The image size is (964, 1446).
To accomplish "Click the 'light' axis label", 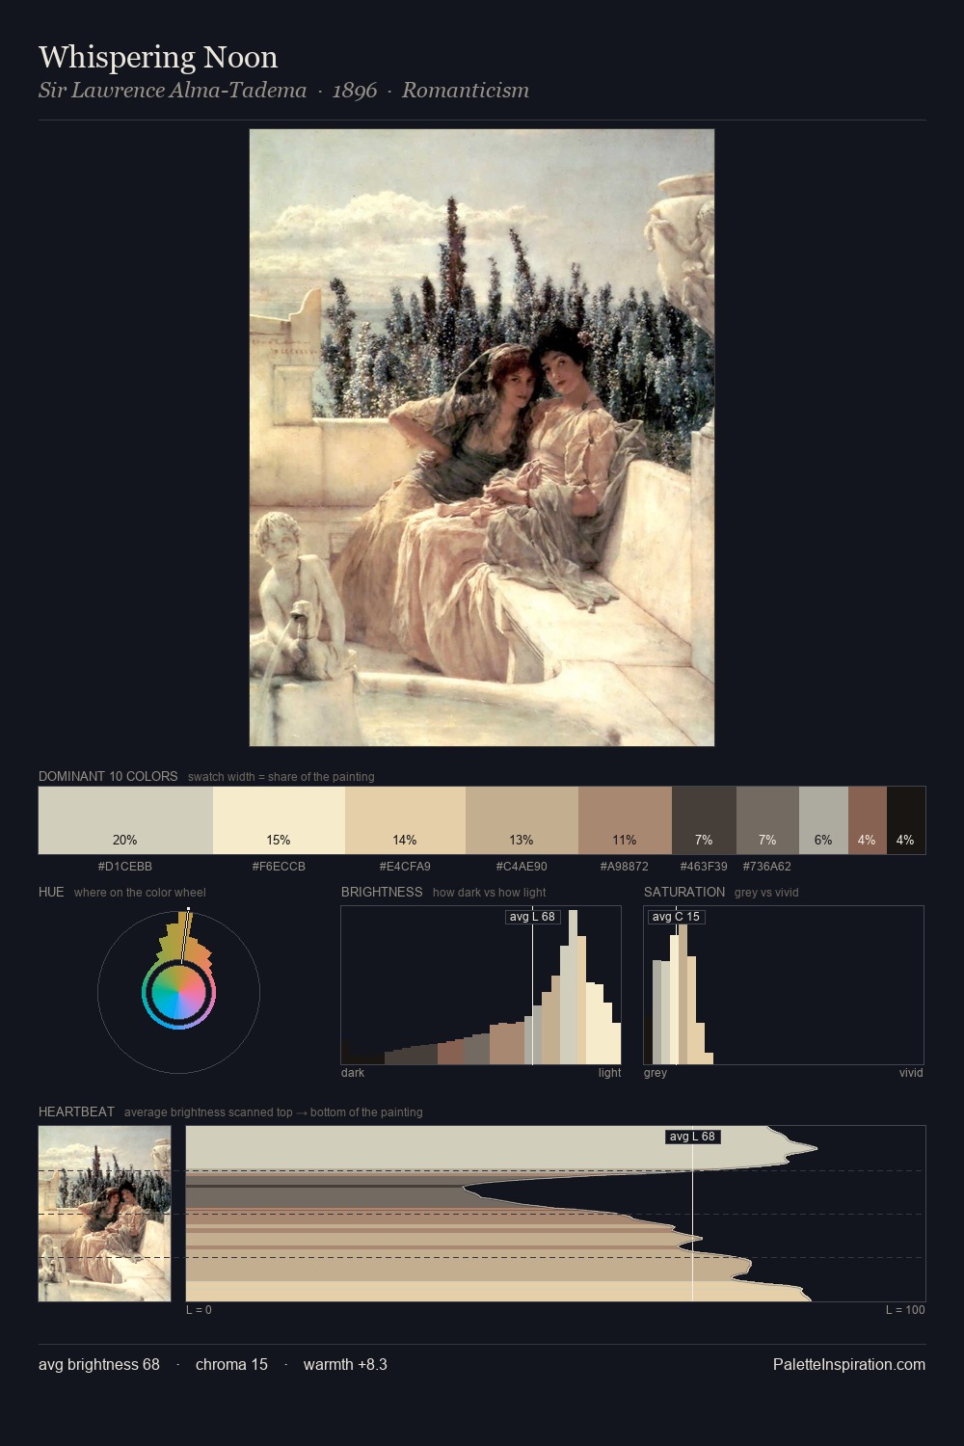I will tap(610, 1072).
